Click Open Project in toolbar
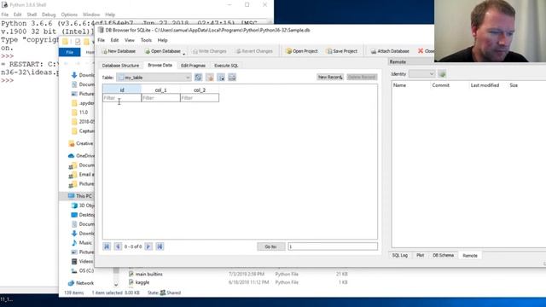Viewport: 546px width, 307px height. click(301, 51)
